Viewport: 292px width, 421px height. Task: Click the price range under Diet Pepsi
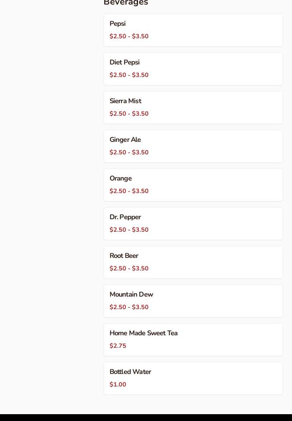[129, 75]
